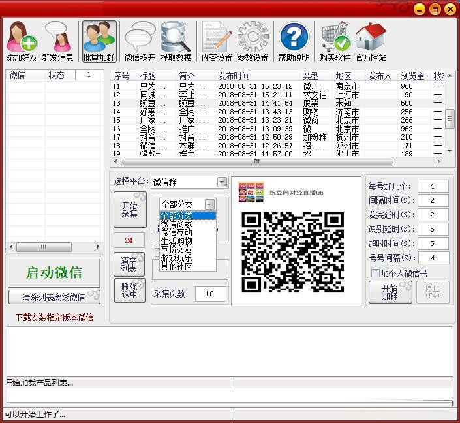The image size is (460, 423).
Task: Choose 全部分类 in the category list
Action: 188,216
